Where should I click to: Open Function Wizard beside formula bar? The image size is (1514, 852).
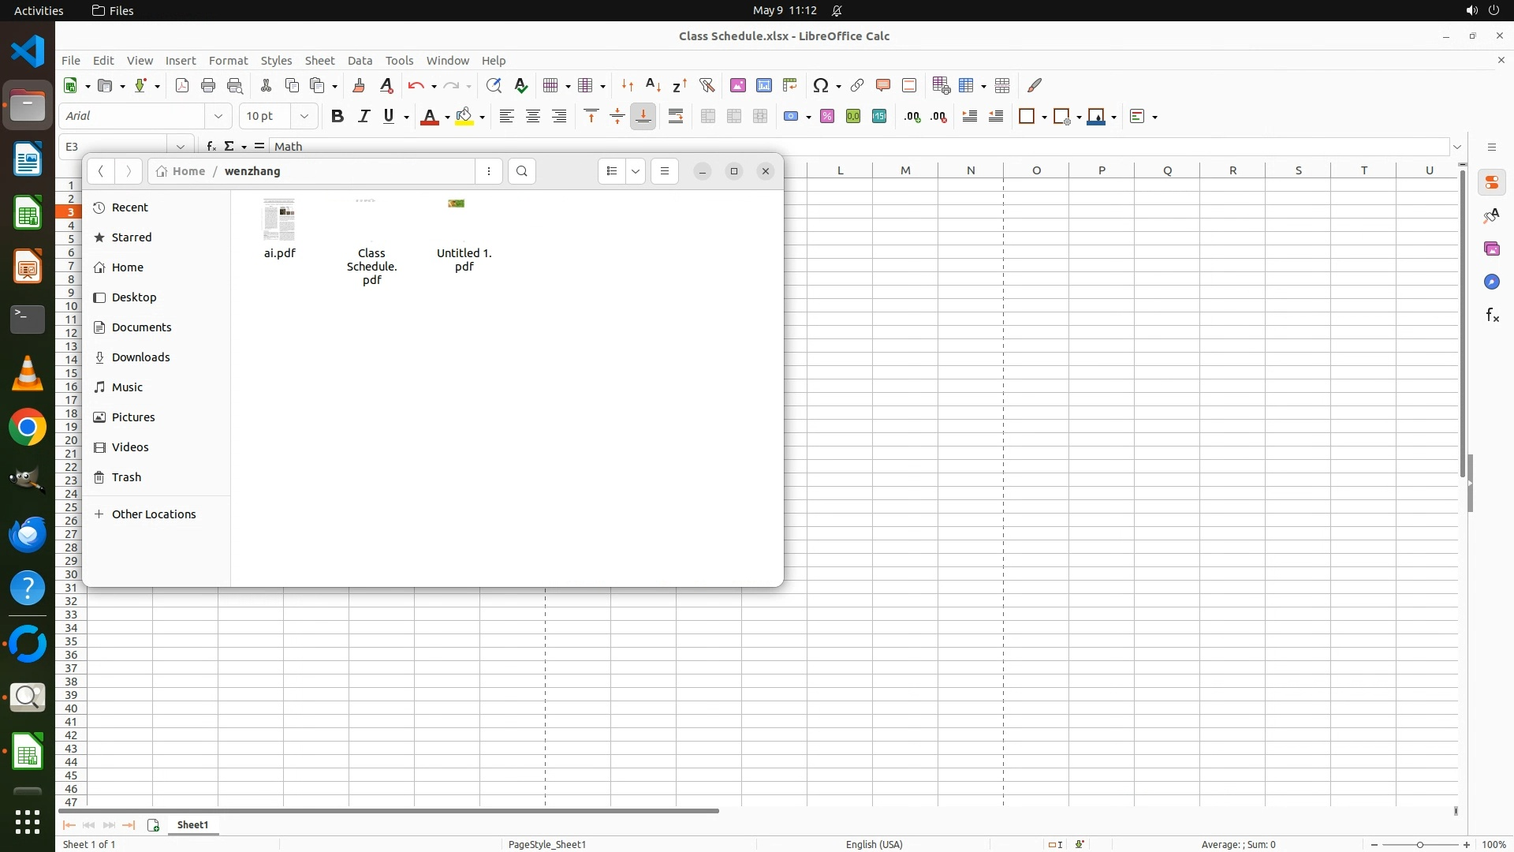(x=211, y=146)
